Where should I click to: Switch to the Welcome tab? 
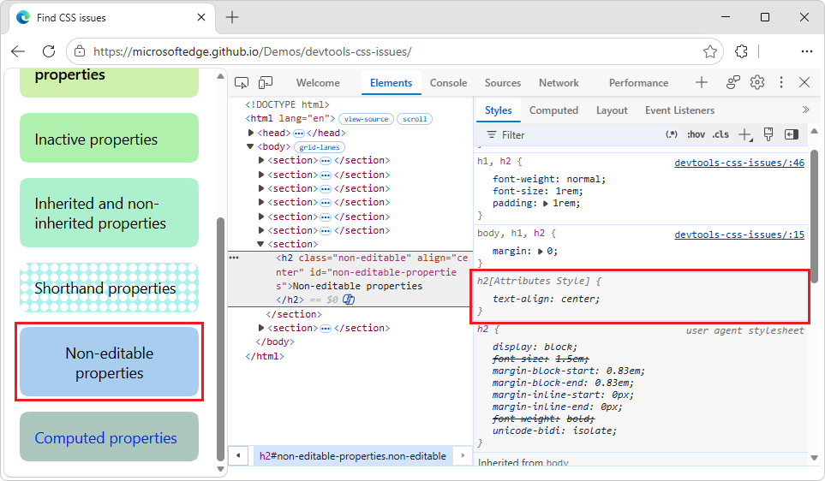pyautogui.click(x=318, y=83)
